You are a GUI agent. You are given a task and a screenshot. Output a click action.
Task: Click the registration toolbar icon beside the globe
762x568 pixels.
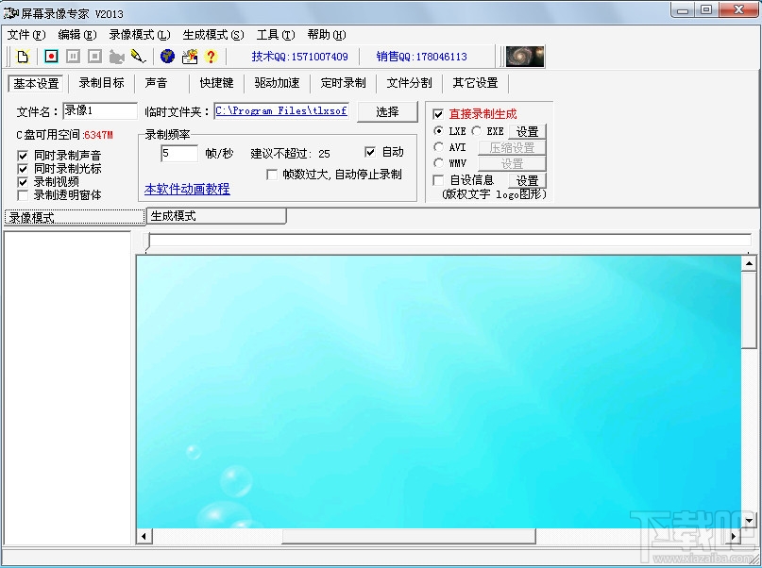tap(190, 57)
